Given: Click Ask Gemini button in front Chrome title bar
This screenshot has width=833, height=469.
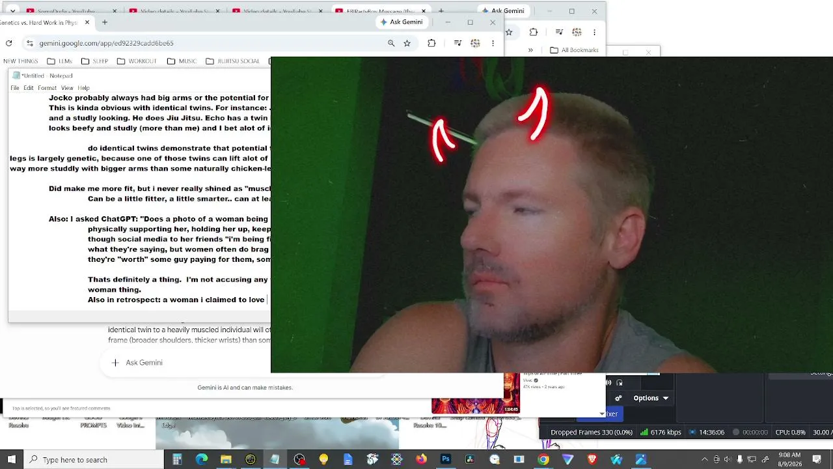Looking at the screenshot, I should pyautogui.click(x=402, y=22).
